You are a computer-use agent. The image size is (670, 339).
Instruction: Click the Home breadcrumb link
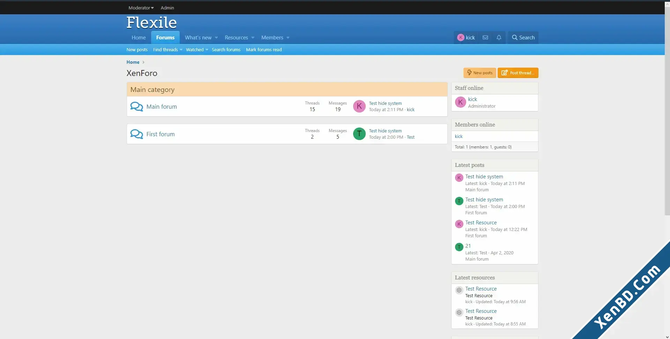(133, 62)
